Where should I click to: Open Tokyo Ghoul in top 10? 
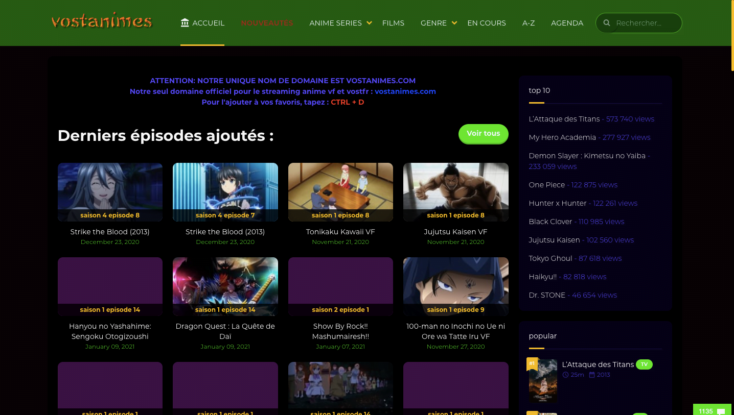(x=551, y=258)
